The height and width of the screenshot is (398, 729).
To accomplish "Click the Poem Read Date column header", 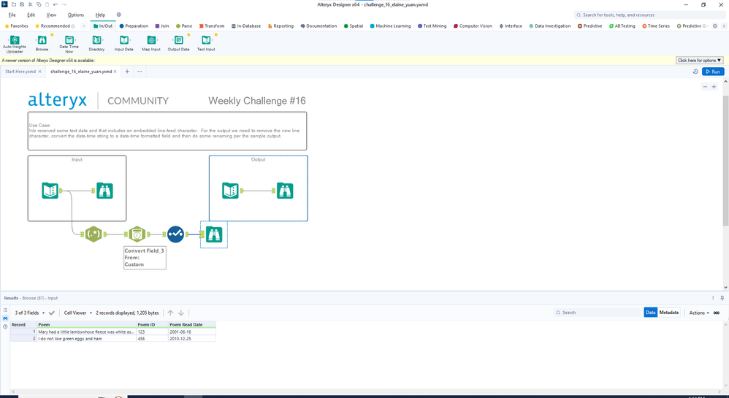I will pos(191,324).
